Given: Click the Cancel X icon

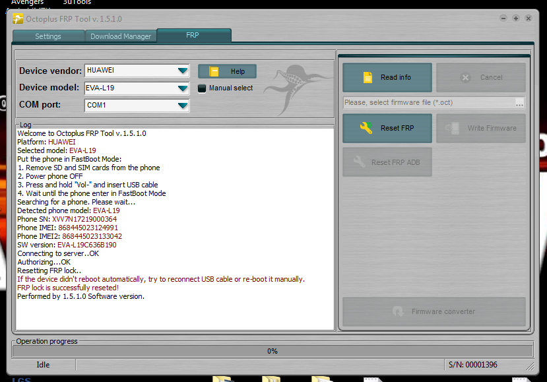Looking at the screenshot, I should point(465,77).
